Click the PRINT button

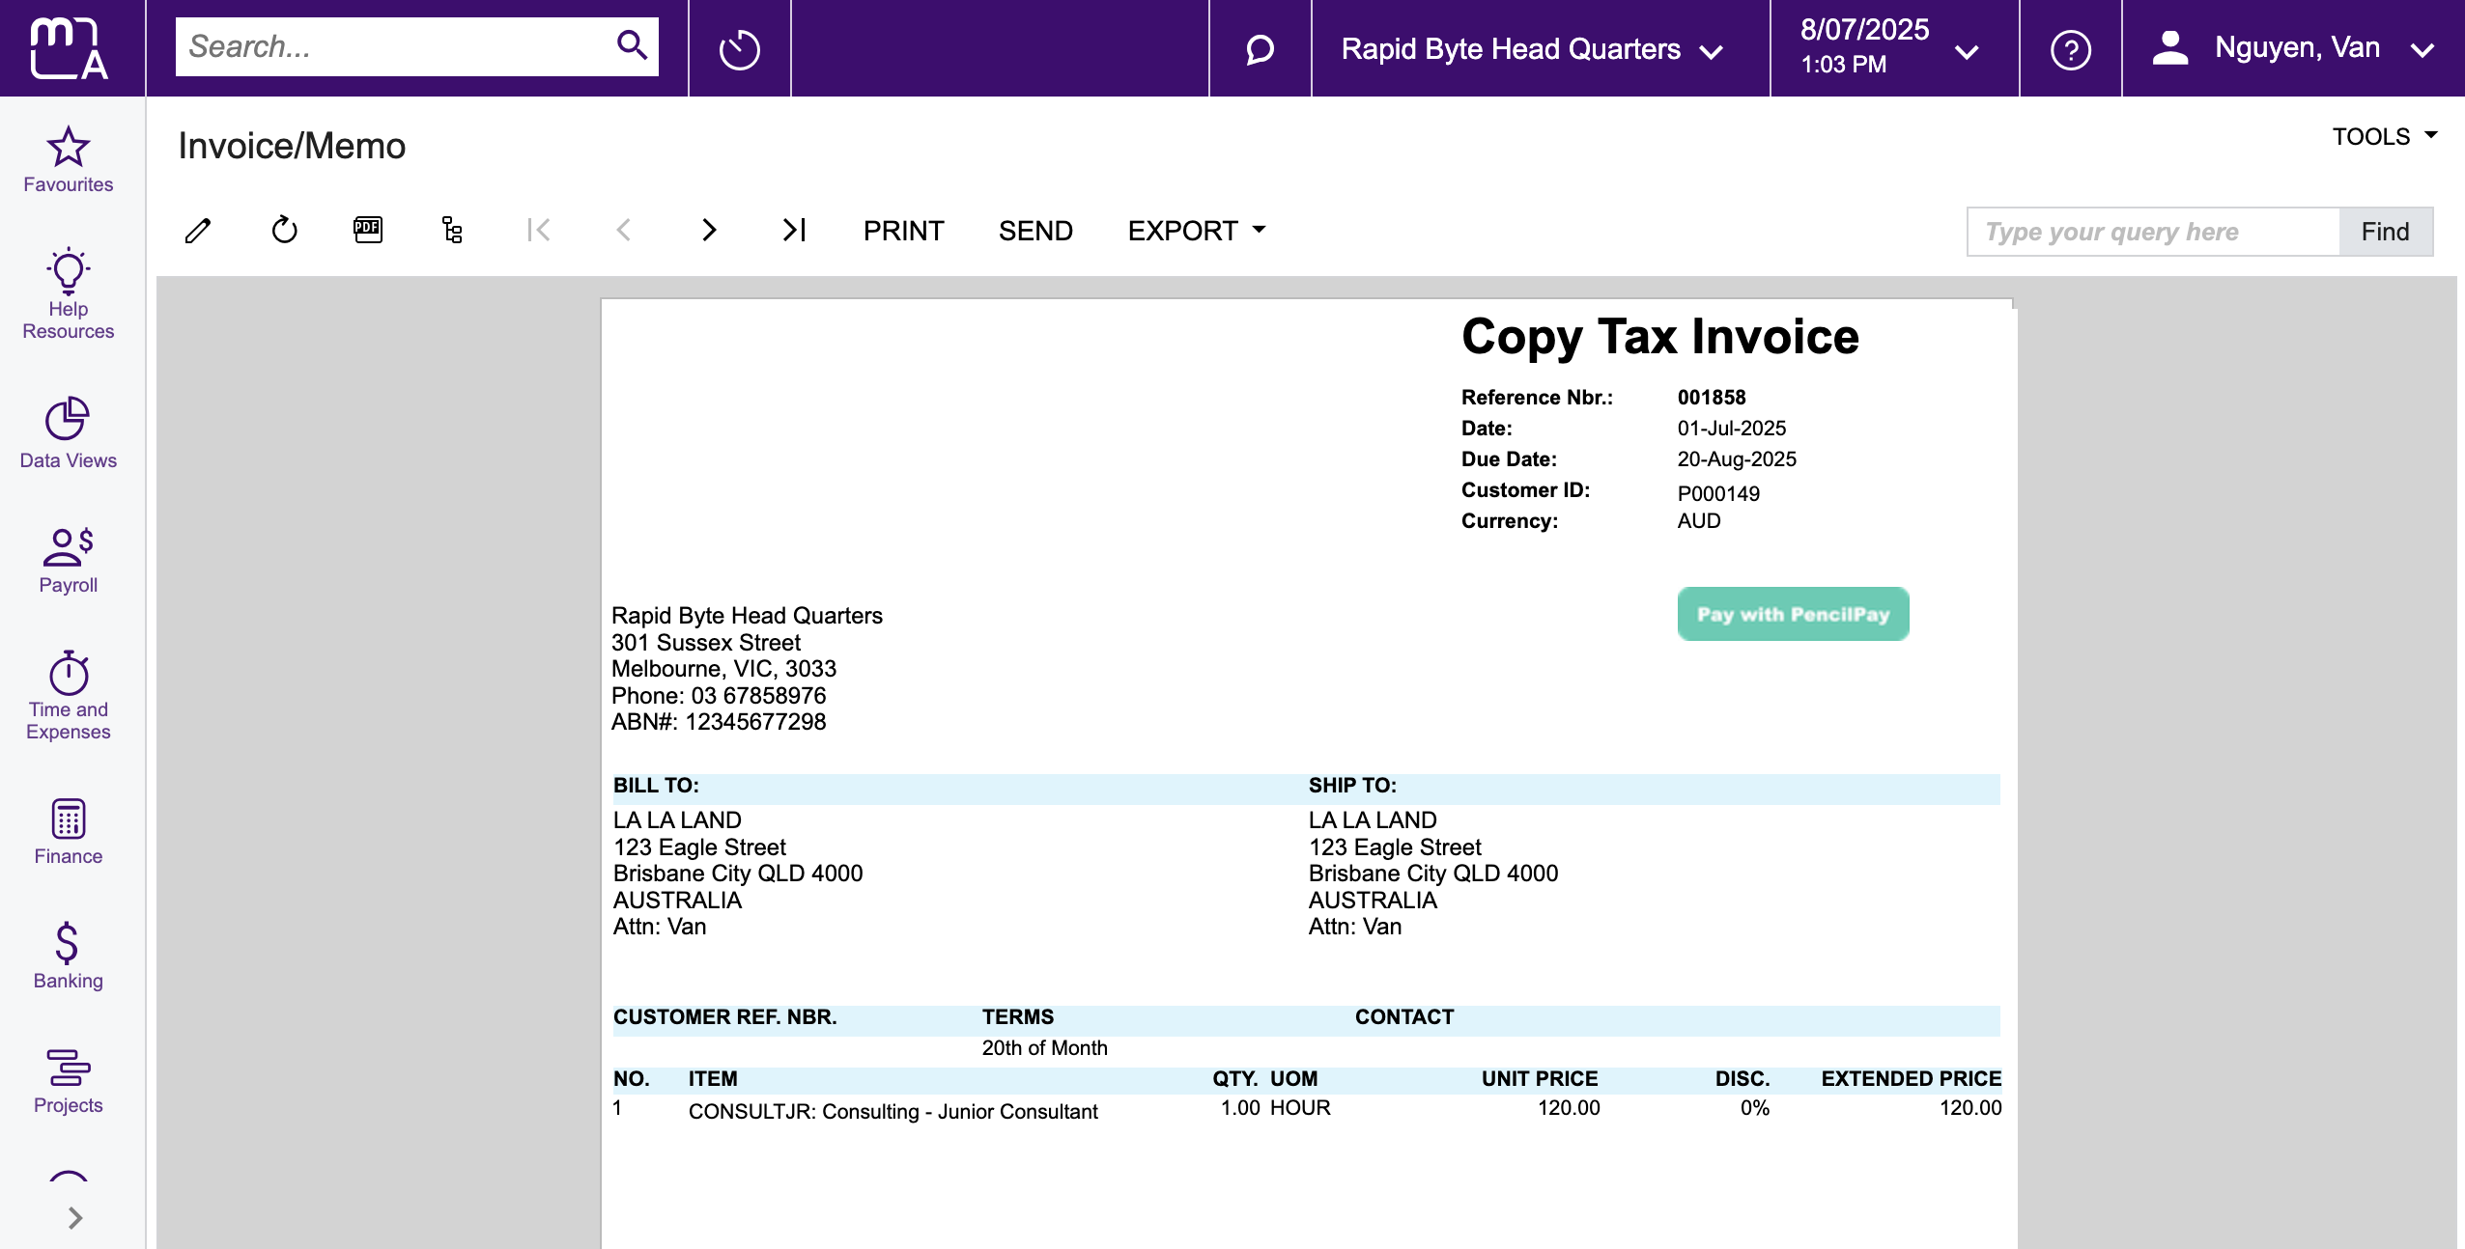point(903,231)
